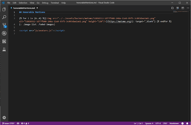
Task: Click the script src="js/avatars.js" line
Action: click(x=42, y=30)
